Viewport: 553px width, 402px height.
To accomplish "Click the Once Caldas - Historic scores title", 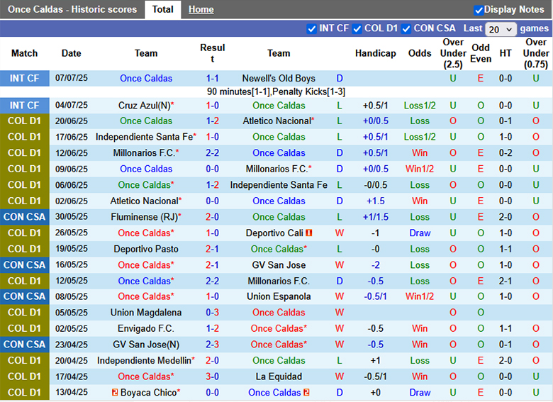I will pos(72,9).
